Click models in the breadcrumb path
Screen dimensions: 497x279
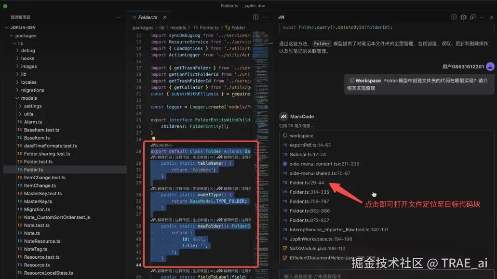[178, 27]
